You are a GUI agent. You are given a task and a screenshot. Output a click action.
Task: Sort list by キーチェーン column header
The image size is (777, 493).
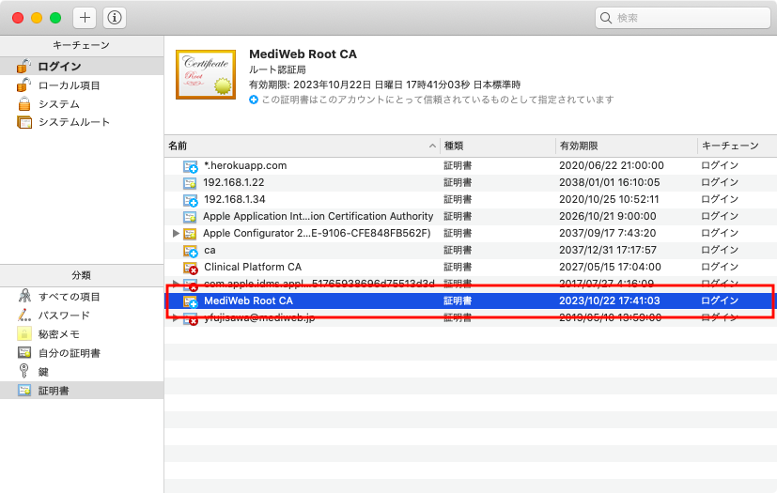pyautogui.click(x=738, y=146)
